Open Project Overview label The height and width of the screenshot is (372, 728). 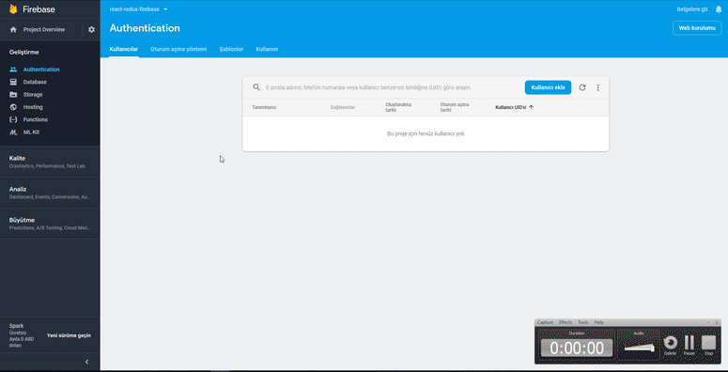pos(44,30)
